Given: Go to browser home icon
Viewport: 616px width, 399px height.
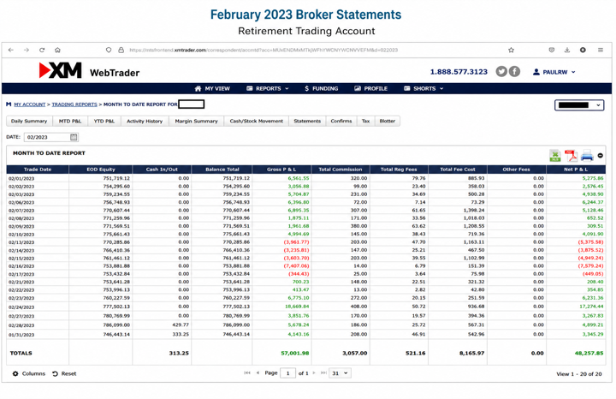Looking at the screenshot, I should pyautogui.click(x=57, y=50).
